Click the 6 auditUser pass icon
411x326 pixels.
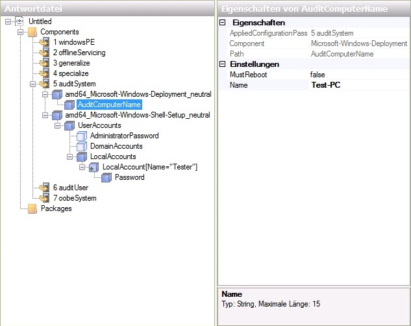45,188
